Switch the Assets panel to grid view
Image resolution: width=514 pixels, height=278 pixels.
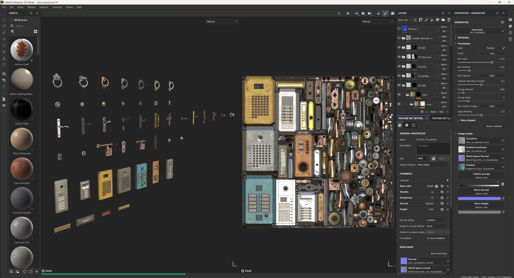tap(35, 31)
